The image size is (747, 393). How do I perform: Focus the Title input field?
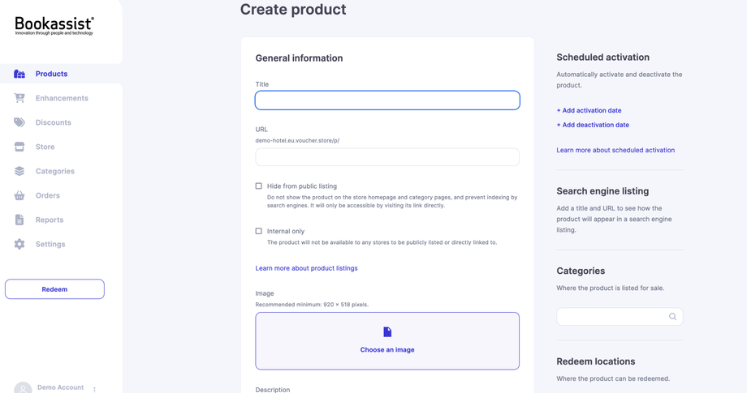point(387,100)
